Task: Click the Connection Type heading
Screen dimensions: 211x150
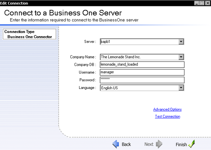Action: [19, 32]
